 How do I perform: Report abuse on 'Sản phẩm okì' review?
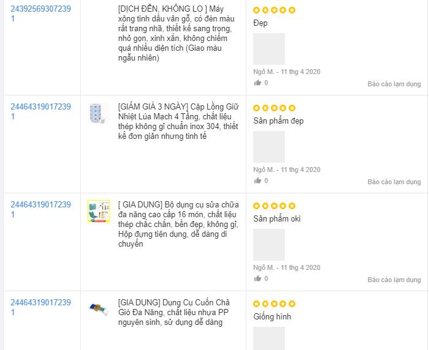(393, 280)
